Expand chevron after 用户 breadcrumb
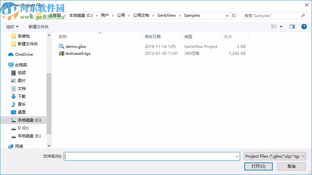Viewport: 312px width, 175px height. 113,16
